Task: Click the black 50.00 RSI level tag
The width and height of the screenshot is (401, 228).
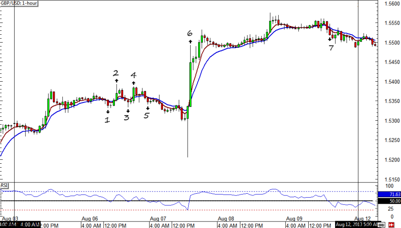Action: [x=389, y=201]
